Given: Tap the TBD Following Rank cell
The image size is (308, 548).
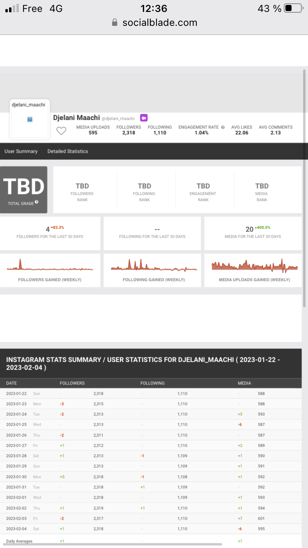Looking at the screenshot, I should [145, 192].
